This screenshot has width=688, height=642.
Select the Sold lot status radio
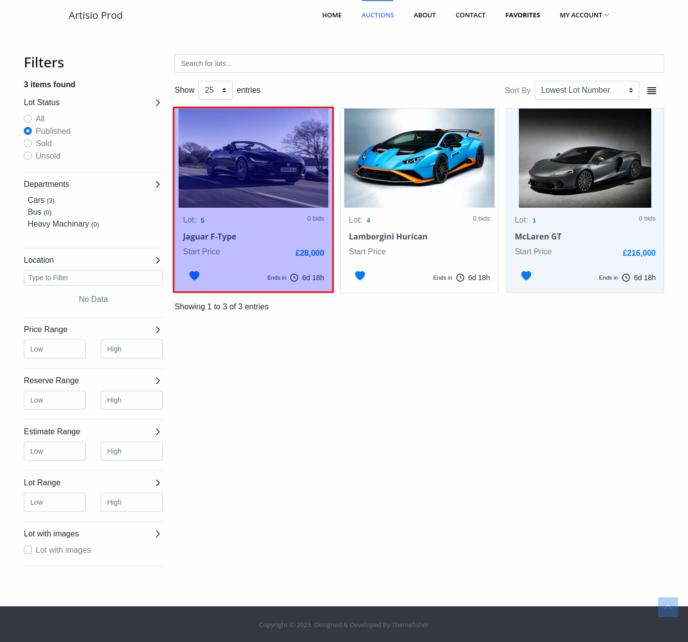28,143
